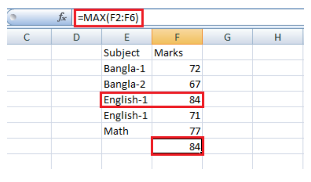Screen dimensions: 311x182
Task: Select the cell containing 67
Action: [177, 85]
